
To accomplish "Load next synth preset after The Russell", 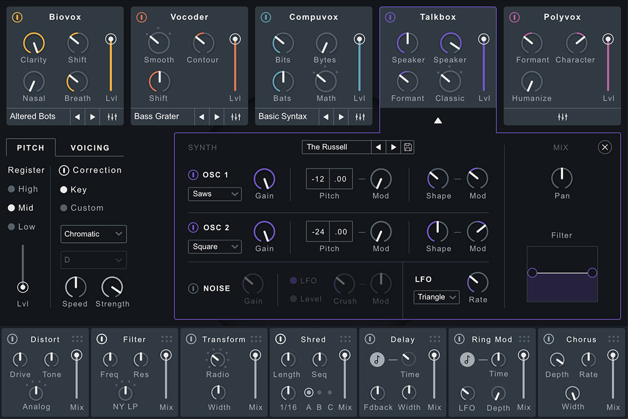I will coord(393,147).
